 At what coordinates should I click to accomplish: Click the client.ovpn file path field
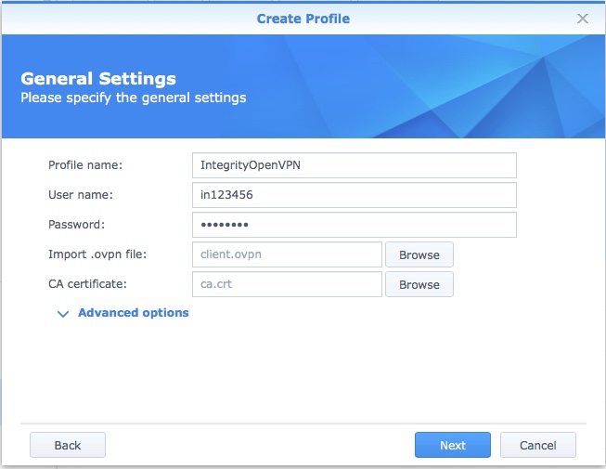pos(287,254)
